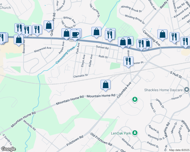Select the Shackles Home Daycare pin

[x=187, y=90]
